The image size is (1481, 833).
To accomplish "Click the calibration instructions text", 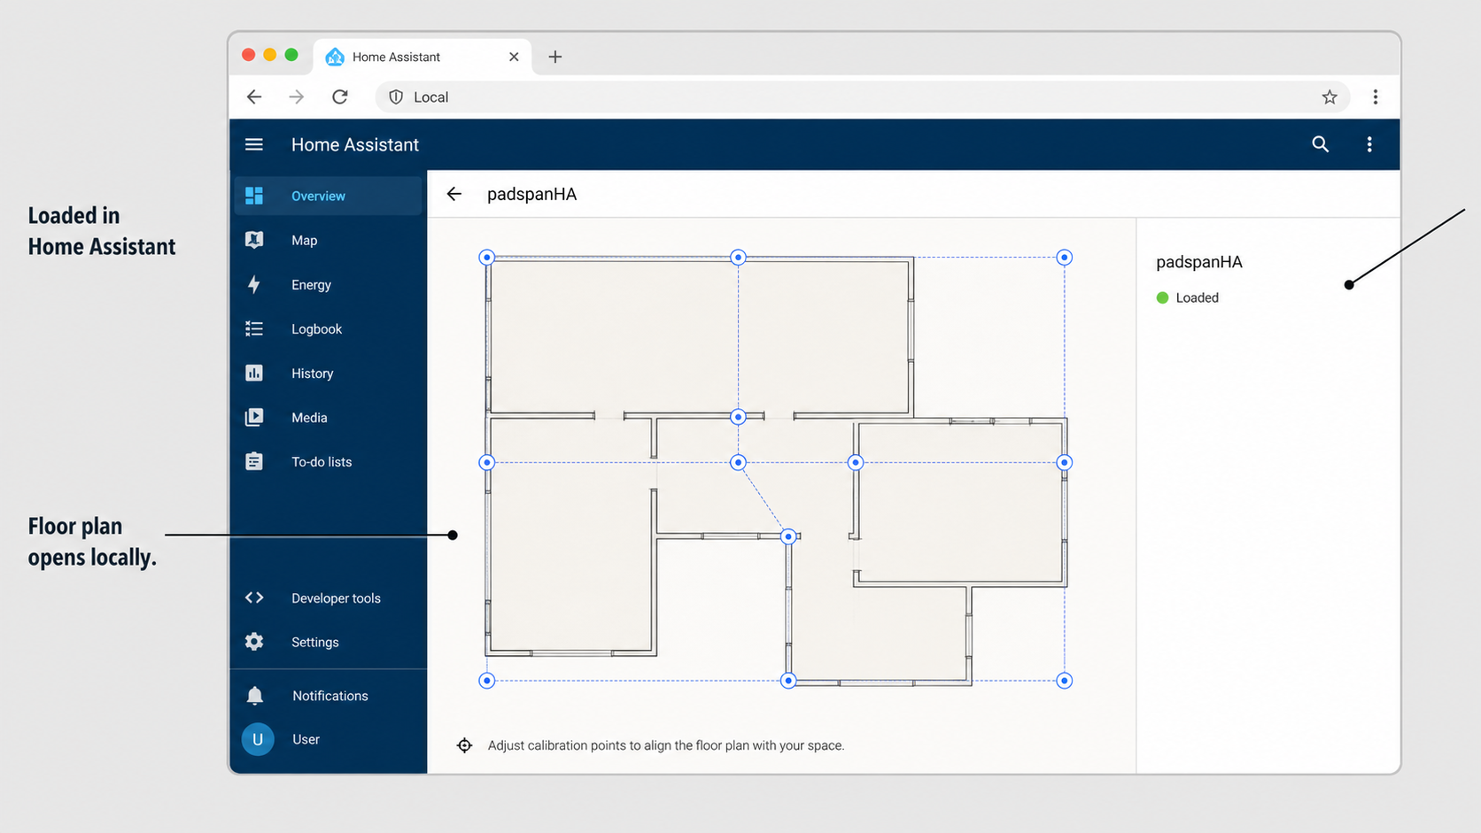I will coord(666,745).
